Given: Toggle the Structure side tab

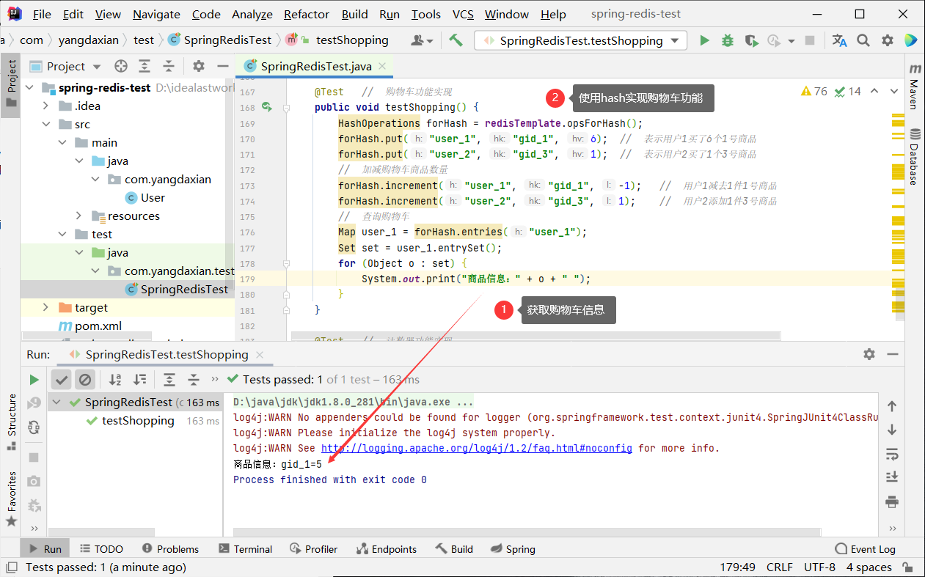Looking at the screenshot, I should point(11,422).
